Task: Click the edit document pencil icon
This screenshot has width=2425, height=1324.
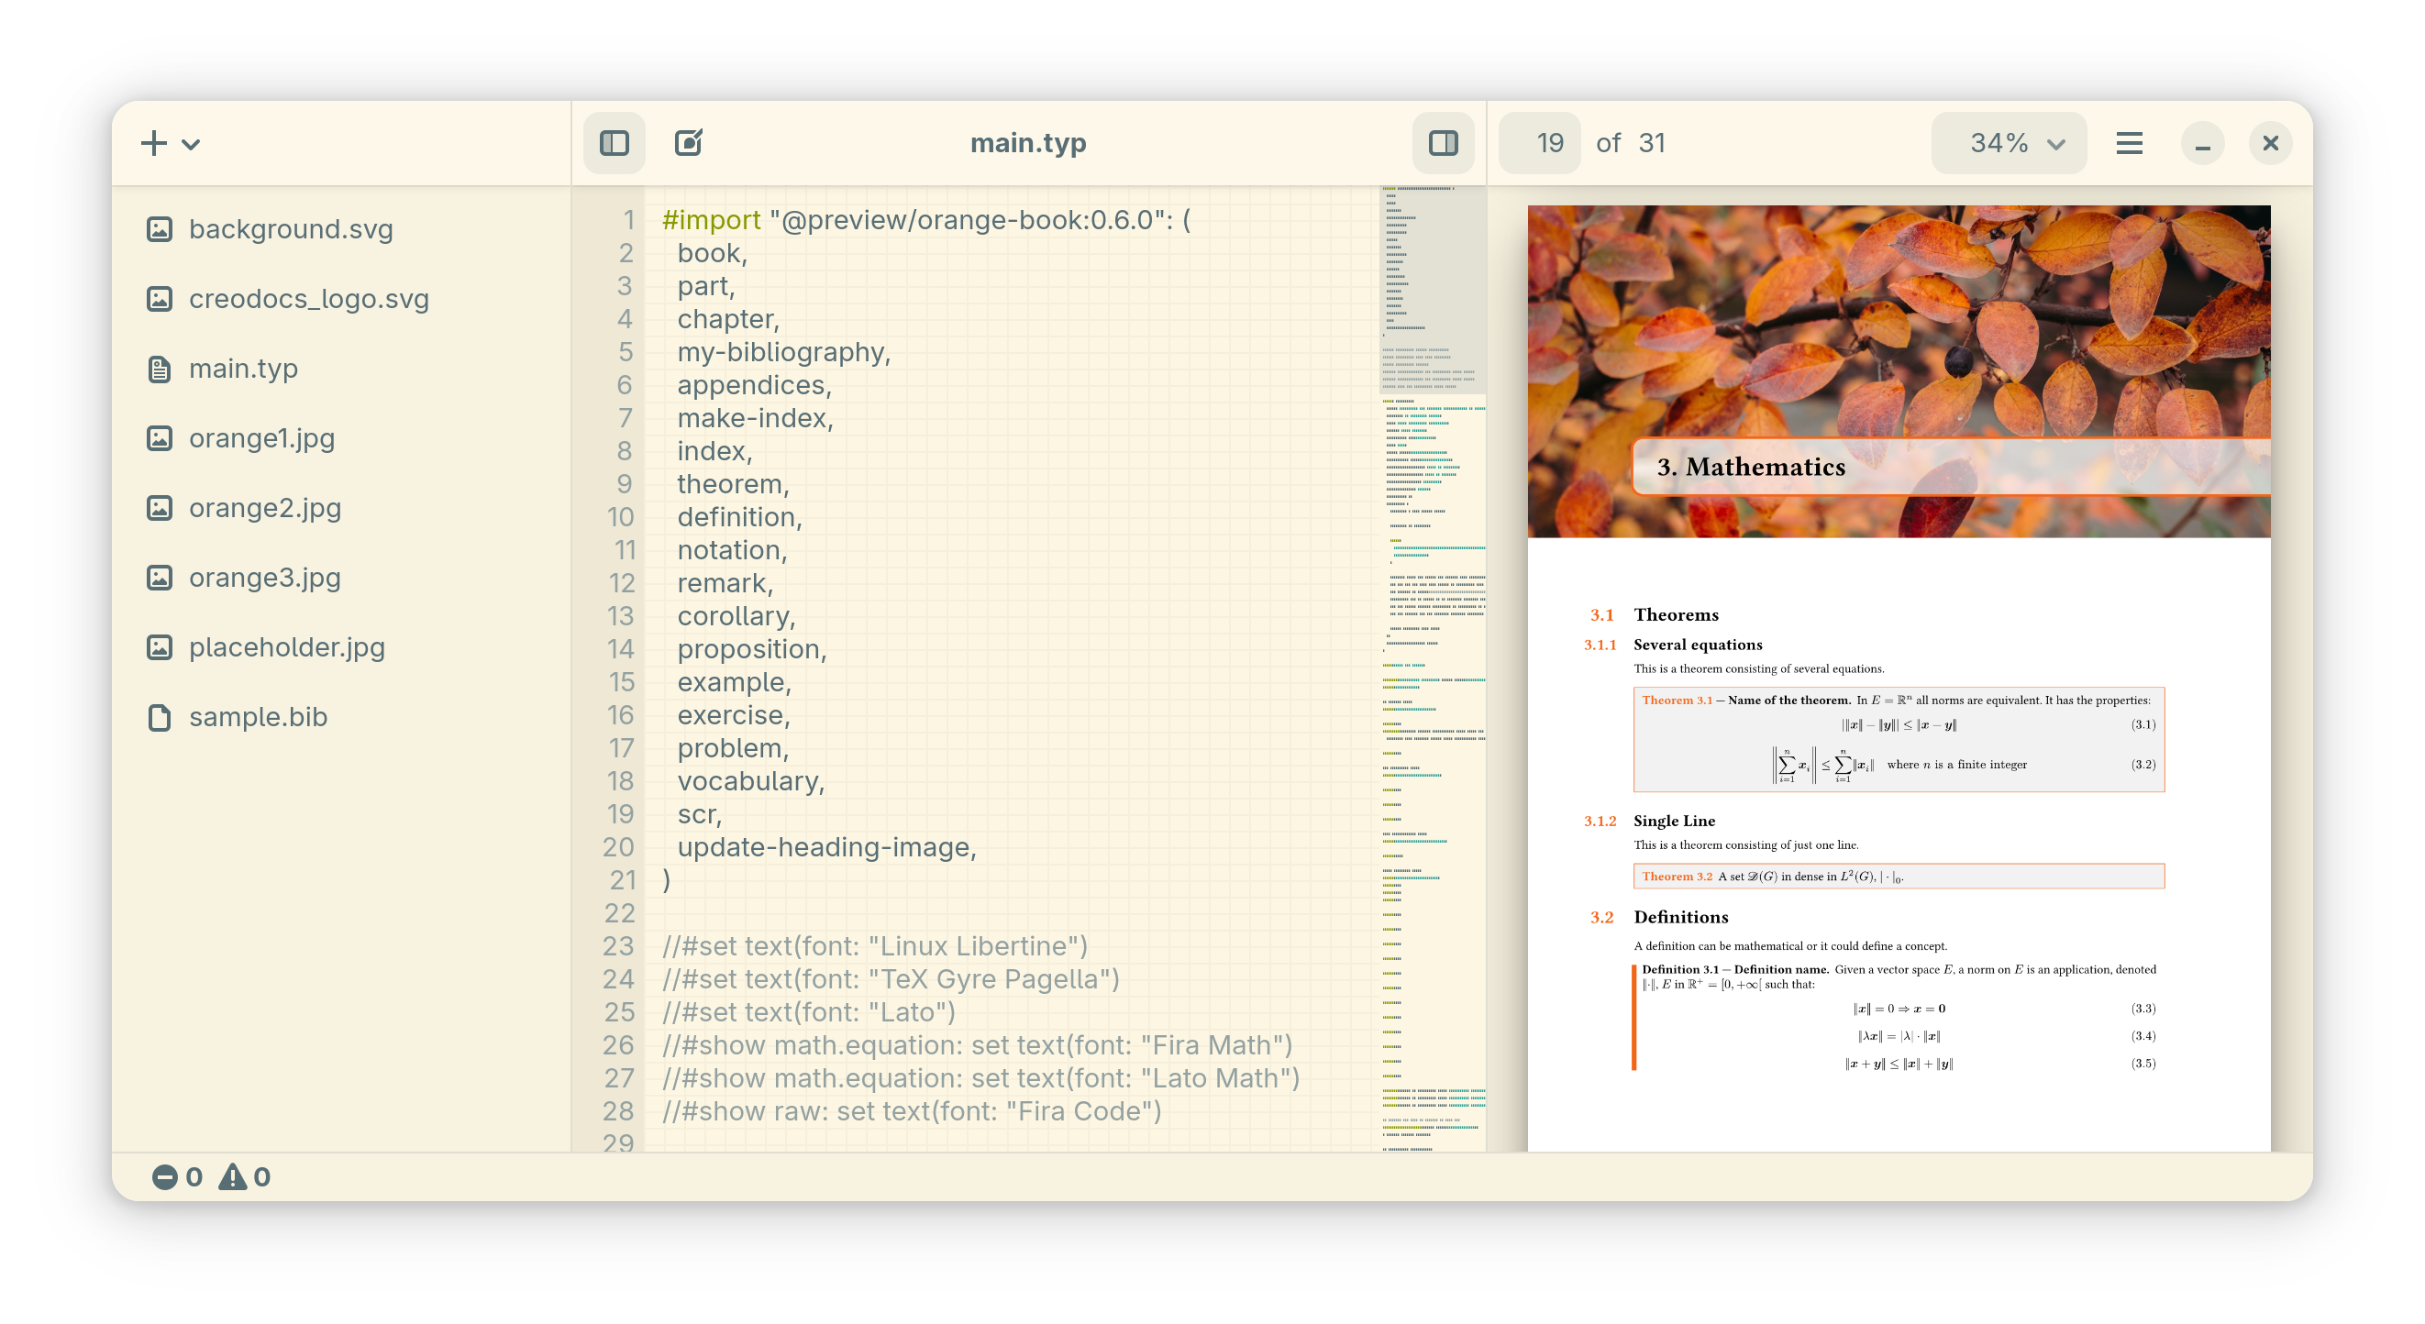Action: click(688, 143)
